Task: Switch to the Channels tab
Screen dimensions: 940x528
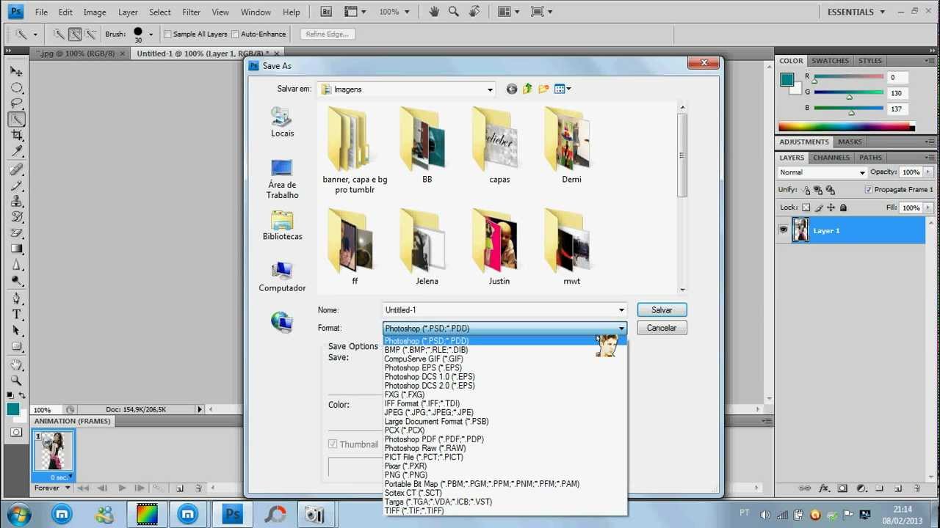Action: point(831,158)
